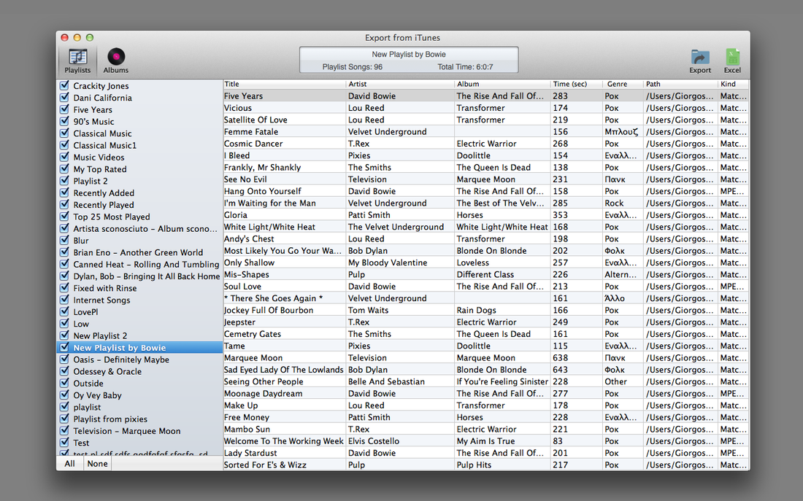Uncheck the Playlist from pixies checkbox
The width and height of the screenshot is (803, 501).
[x=64, y=419]
